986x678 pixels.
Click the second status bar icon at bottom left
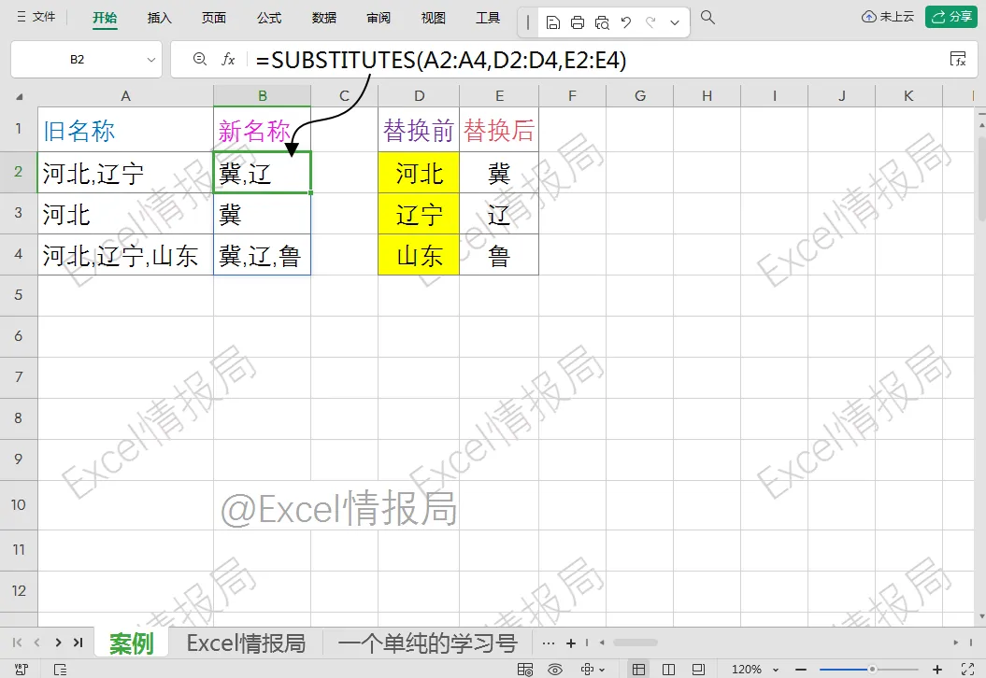[x=61, y=670]
